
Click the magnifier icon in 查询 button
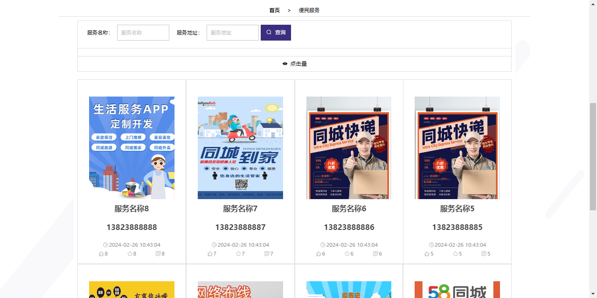[x=269, y=32]
